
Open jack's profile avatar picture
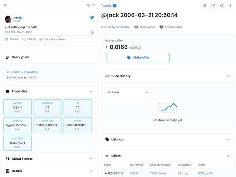point(8,19)
